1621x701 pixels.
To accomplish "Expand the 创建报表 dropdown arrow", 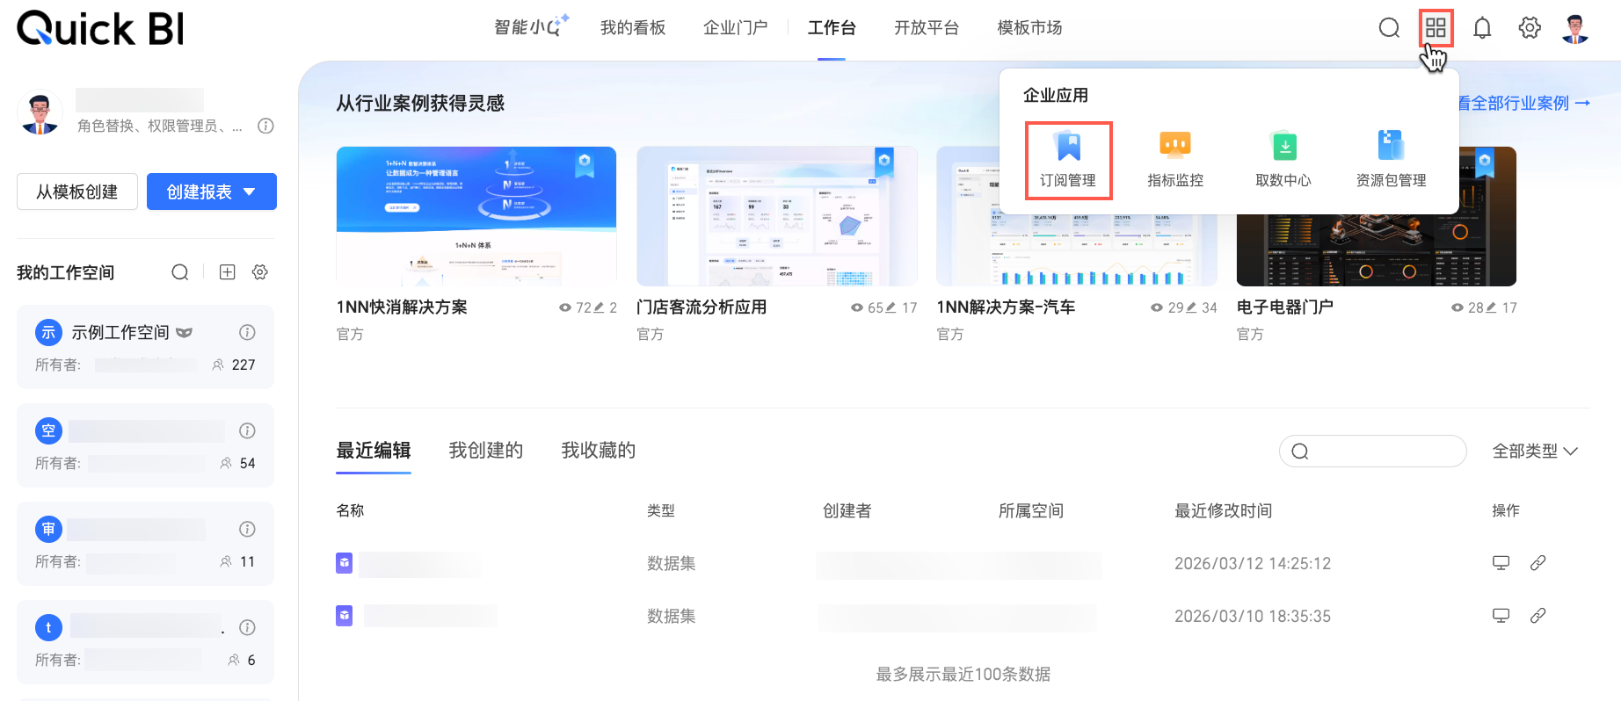I will point(250,192).
